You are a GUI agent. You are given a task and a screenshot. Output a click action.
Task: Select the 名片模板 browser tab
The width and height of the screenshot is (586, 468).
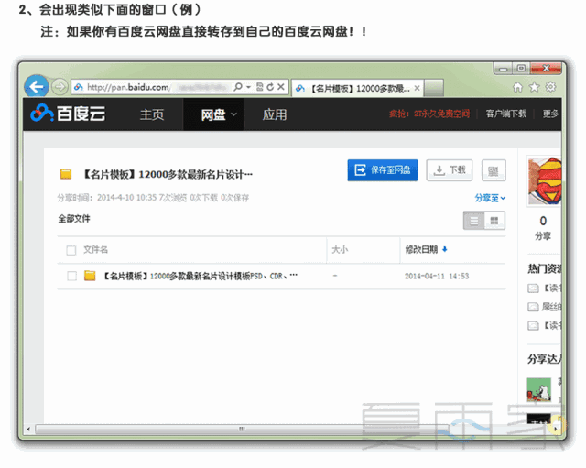(358, 88)
